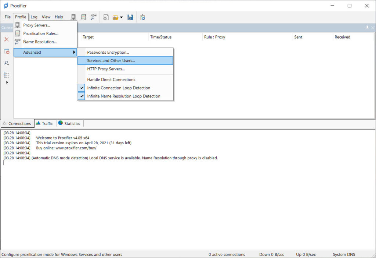The image size is (376, 258).
Task: Click the Proxifier application logo icon
Action: pyautogui.click(x=6, y=6)
